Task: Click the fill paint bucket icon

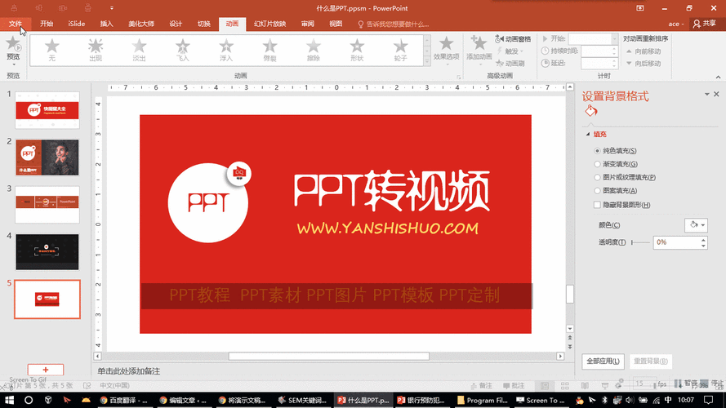Action: (590, 110)
